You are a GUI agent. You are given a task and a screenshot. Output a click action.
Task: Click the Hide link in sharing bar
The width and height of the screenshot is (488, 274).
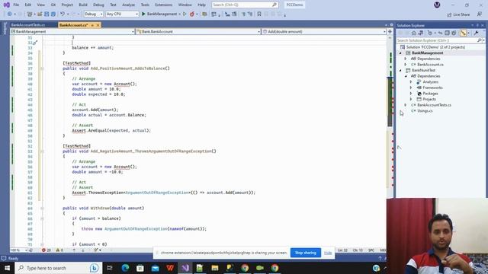[x=328, y=253]
